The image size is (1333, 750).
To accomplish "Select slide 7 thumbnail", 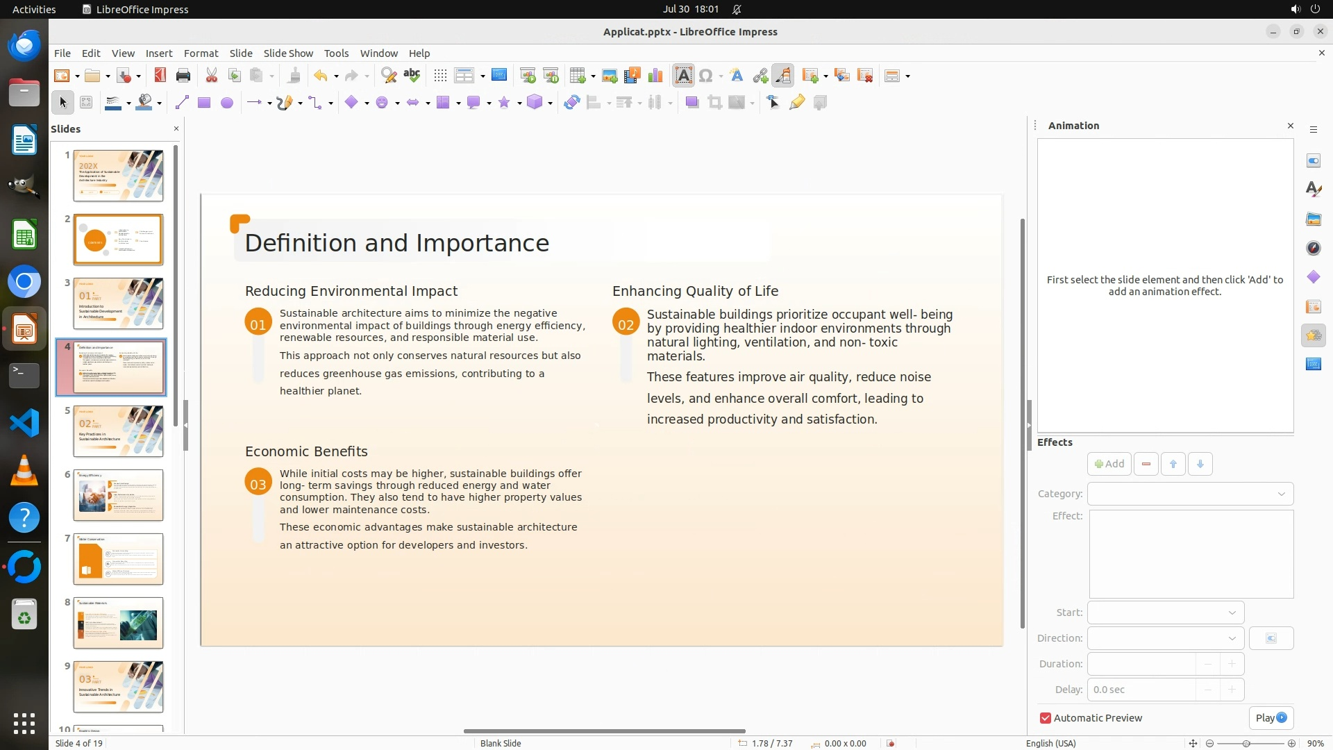I will 118,559.
